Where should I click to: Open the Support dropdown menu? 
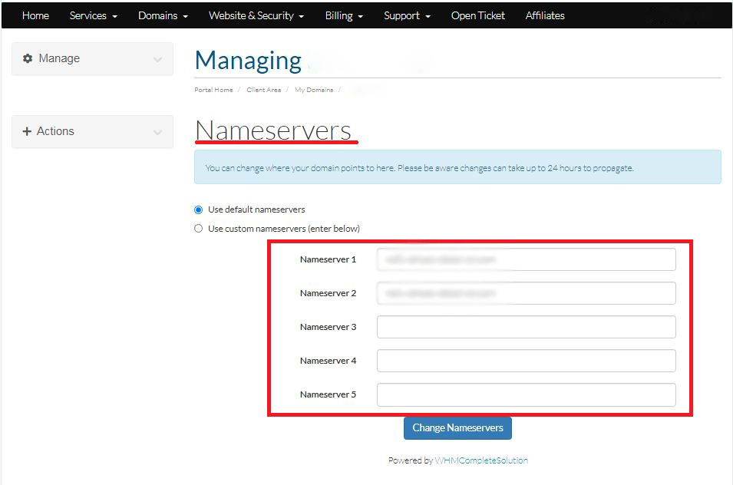tap(407, 15)
